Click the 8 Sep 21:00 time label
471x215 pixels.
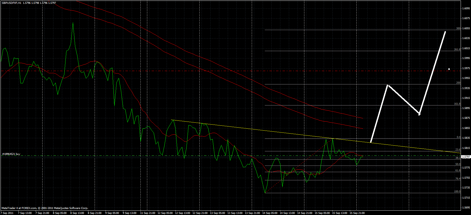[95, 213]
